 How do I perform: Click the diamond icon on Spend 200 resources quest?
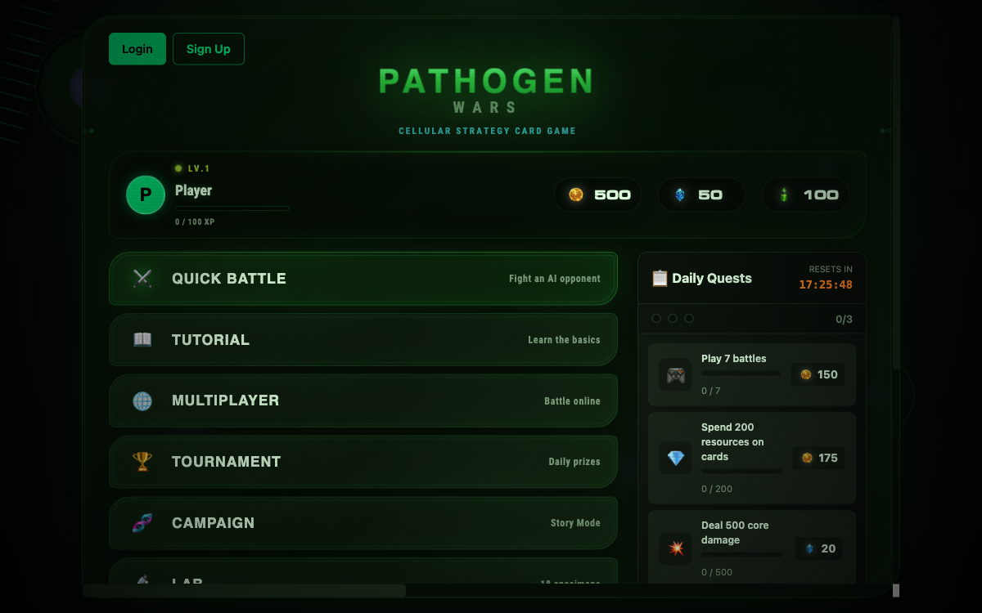click(675, 459)
